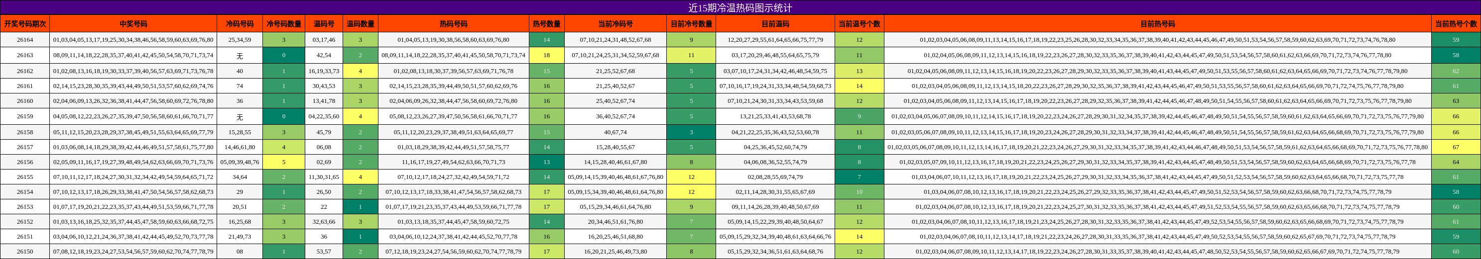
Task: Select the 温码号 column header
Action: [324, 23]
